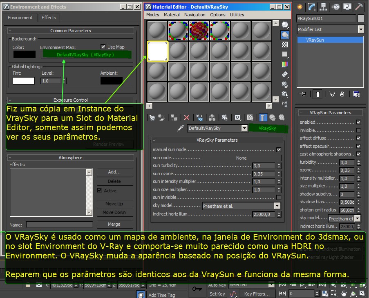Open the Display command panel tab

click(x=347, y=7)
